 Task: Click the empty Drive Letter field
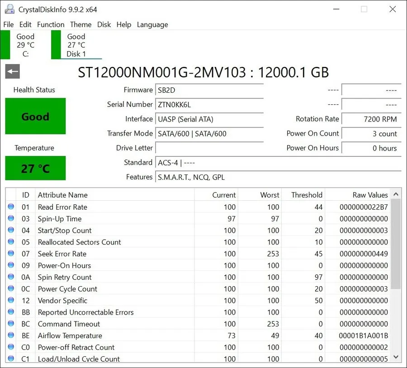click(209, 148)
